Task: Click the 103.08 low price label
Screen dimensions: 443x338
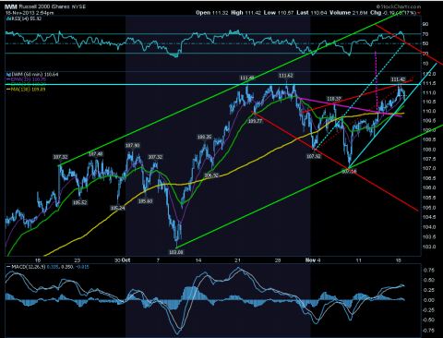Action: [x=176, y=252]
